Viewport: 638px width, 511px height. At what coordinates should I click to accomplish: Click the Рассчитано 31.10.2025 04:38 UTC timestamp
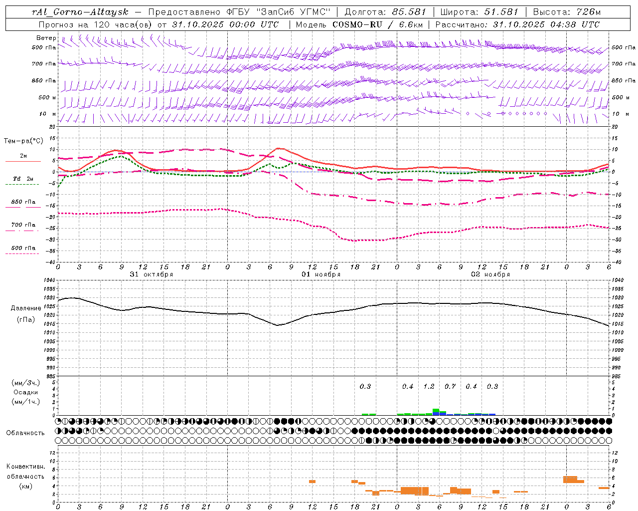coord(517,24)
